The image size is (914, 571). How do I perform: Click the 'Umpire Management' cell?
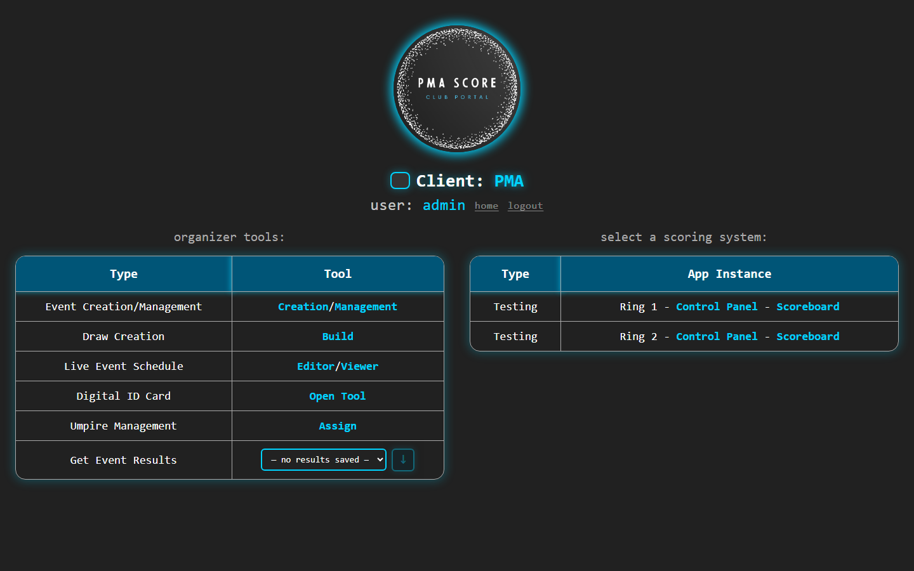point(124,426)
